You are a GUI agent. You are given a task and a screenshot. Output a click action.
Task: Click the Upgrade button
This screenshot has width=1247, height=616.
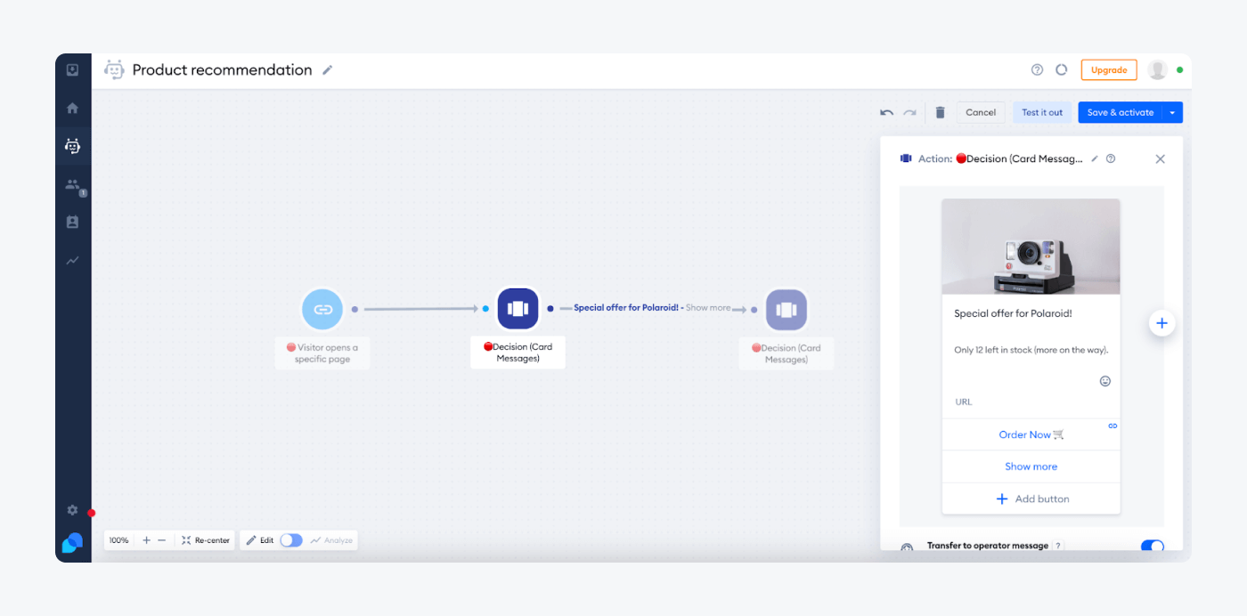(1108, 70)
